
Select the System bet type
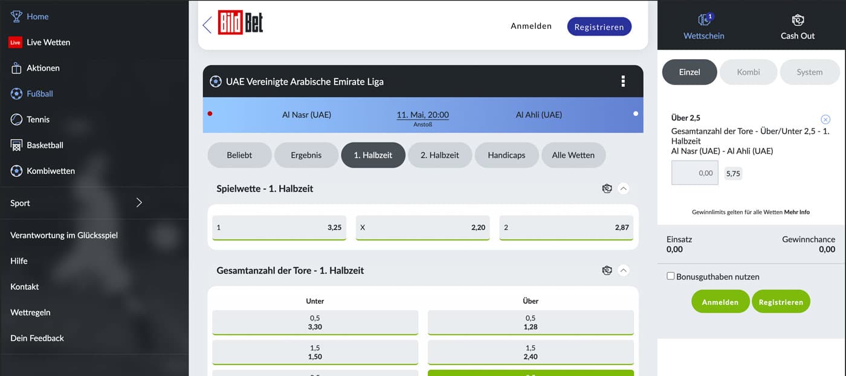[810, 72]
